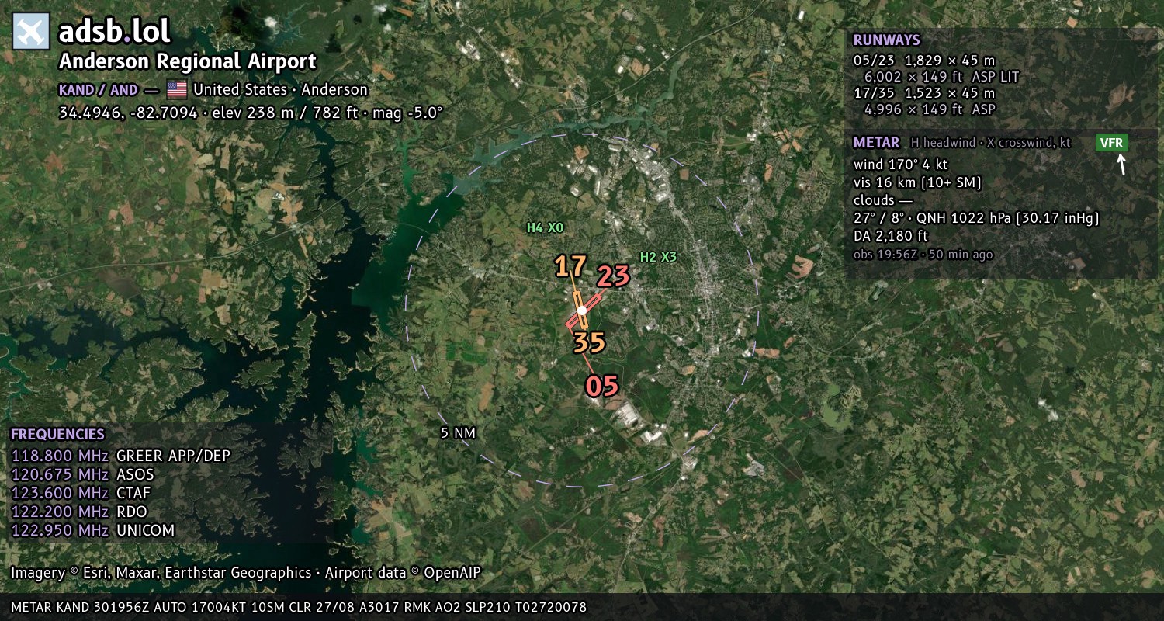Click the 5 NM range ring label
The width and height of the screenshot is (1164, 621).
coord(458,432)
